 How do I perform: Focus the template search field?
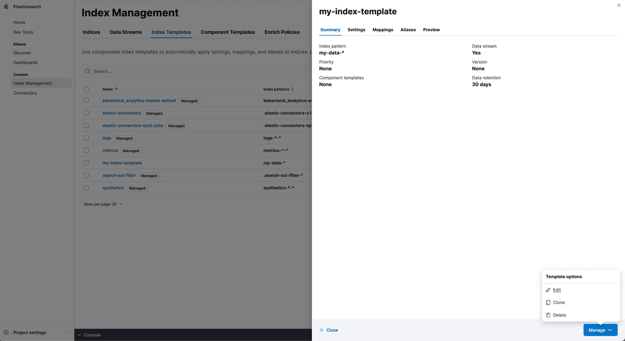click(195, 71)
